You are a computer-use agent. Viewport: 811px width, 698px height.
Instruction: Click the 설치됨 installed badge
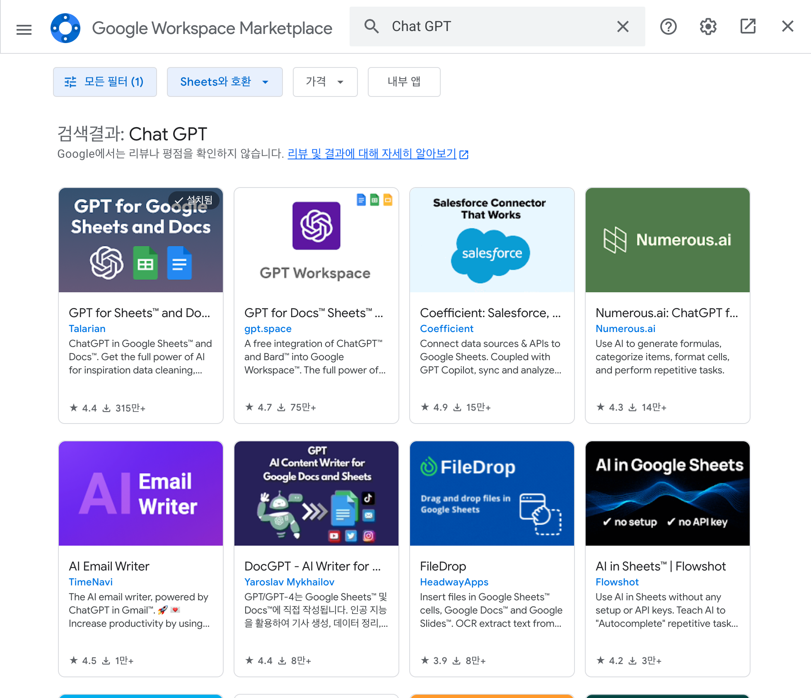click(193, 200)
